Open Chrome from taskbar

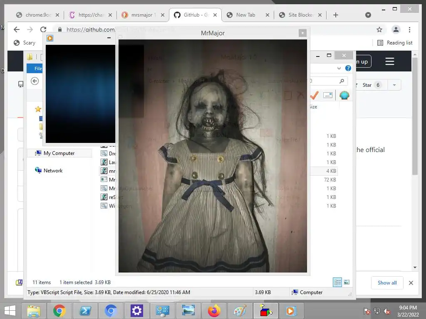59,311
